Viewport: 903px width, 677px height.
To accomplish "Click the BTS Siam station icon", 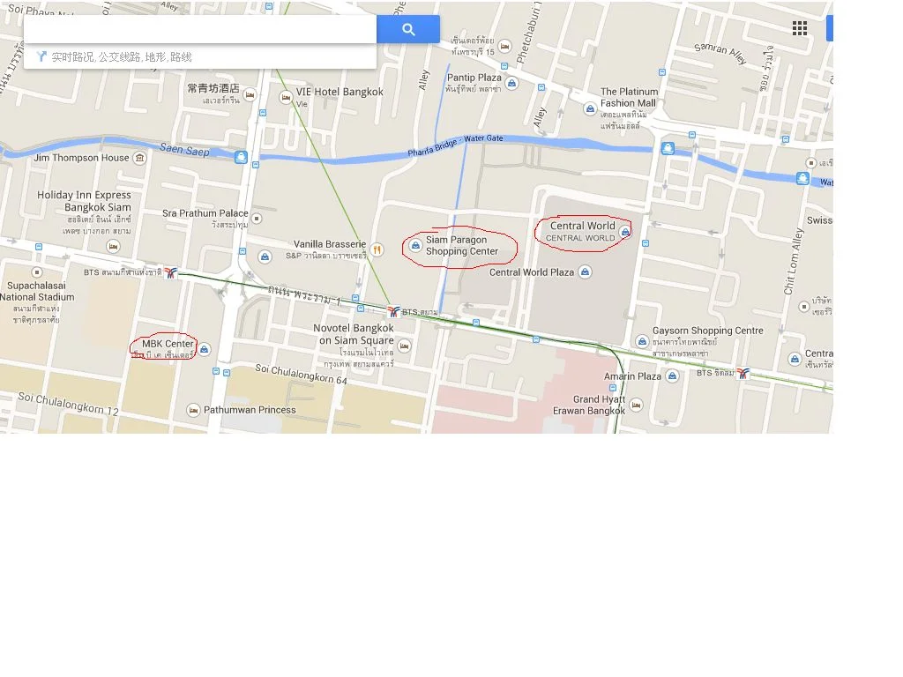I will [x=393, y=312].
